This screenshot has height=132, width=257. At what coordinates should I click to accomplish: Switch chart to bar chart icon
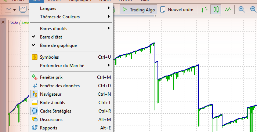(x=204, y=10)
